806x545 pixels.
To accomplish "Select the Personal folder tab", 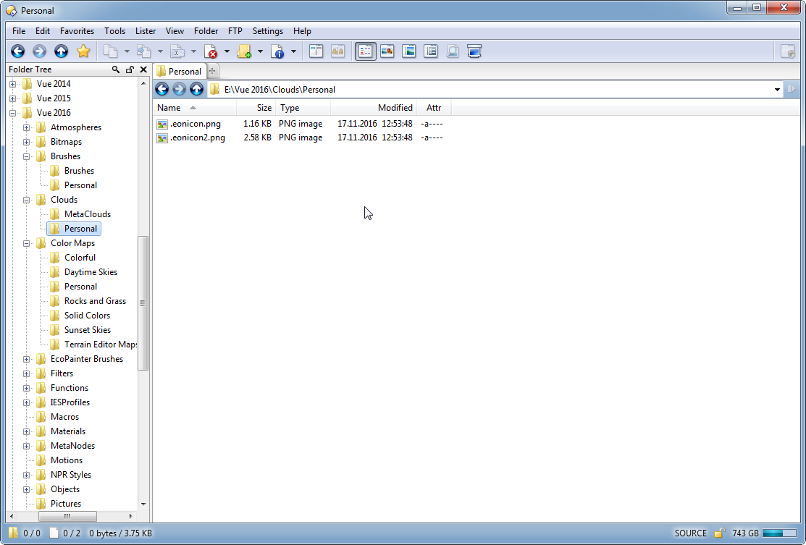I will coord(180,72).
